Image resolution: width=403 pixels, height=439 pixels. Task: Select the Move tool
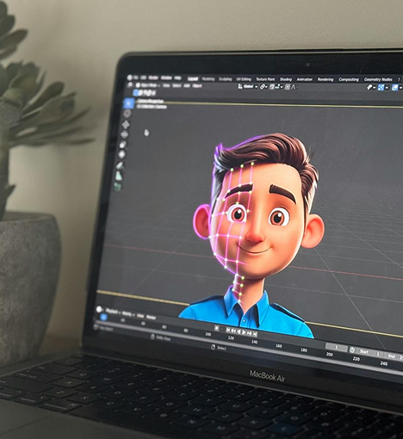tap(126, 124)
